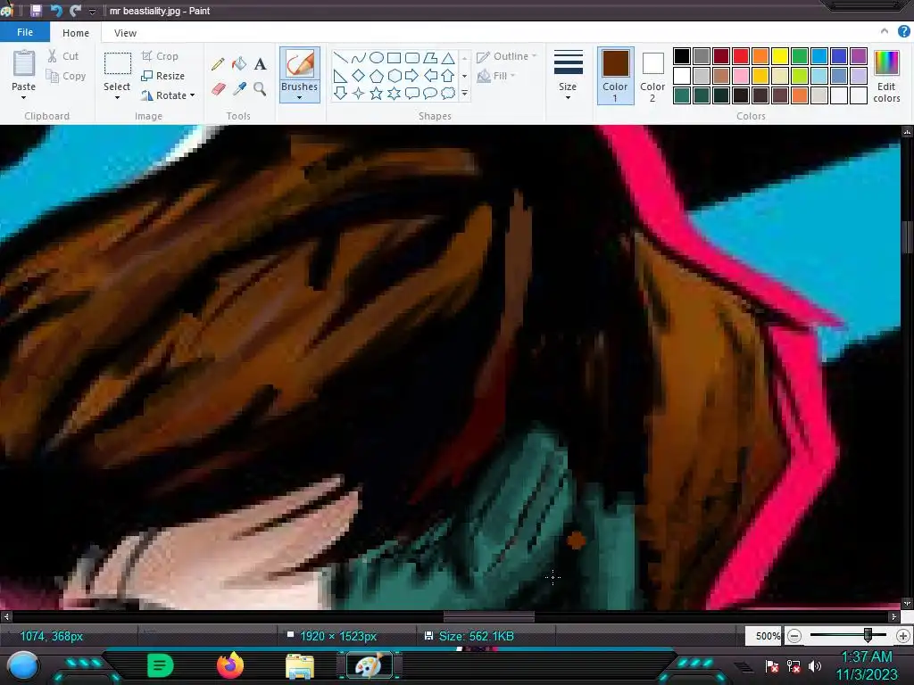The width and height of the screenshot is (914, 685).
Task: Click the vertical scrollbar down arrow
Action: click(x=907, y=604)
